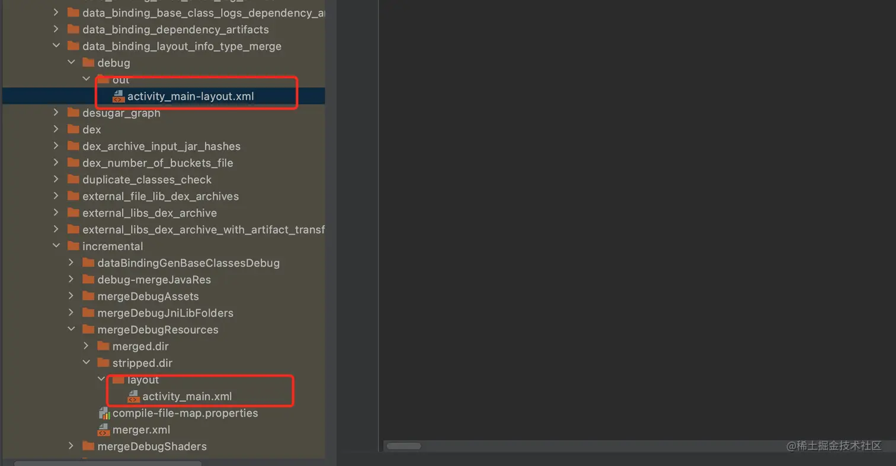Click the mergeDebugResources folder icon

click(88, 329)
